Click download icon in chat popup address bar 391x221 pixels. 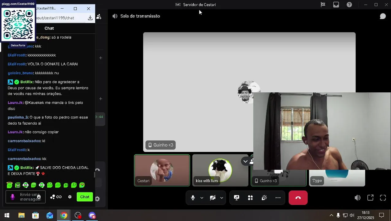(90, 18)
